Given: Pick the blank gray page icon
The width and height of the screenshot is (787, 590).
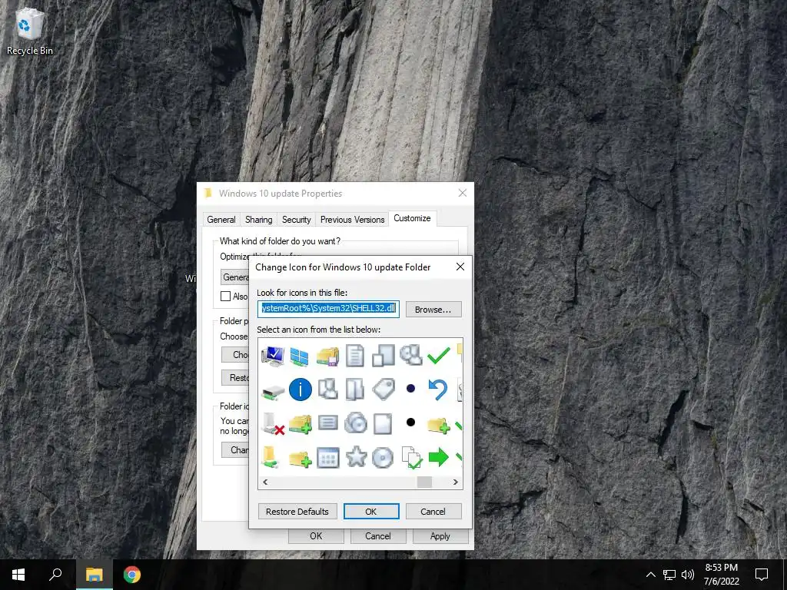Looking at the screenshot, I should pos(383,423).
